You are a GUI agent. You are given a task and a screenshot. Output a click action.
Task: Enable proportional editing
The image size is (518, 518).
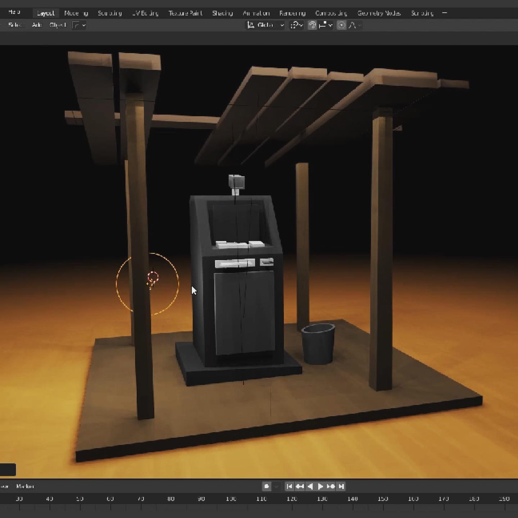point(341,25)
